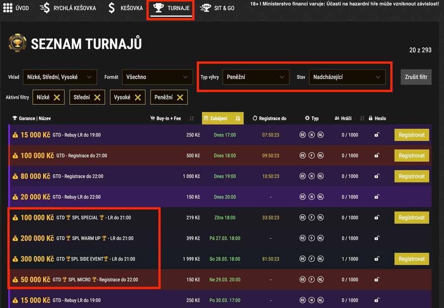
Task: Click the lock icon in first tournament row
Action: [377, 135]
